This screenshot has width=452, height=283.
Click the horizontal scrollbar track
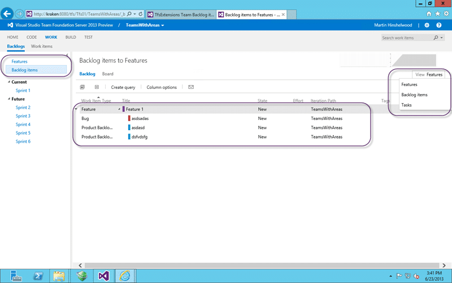tap(262, 265)
